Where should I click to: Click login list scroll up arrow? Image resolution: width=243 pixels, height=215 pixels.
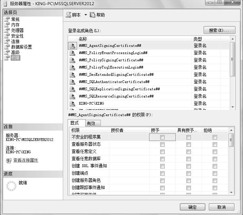[x=232, y=39]
